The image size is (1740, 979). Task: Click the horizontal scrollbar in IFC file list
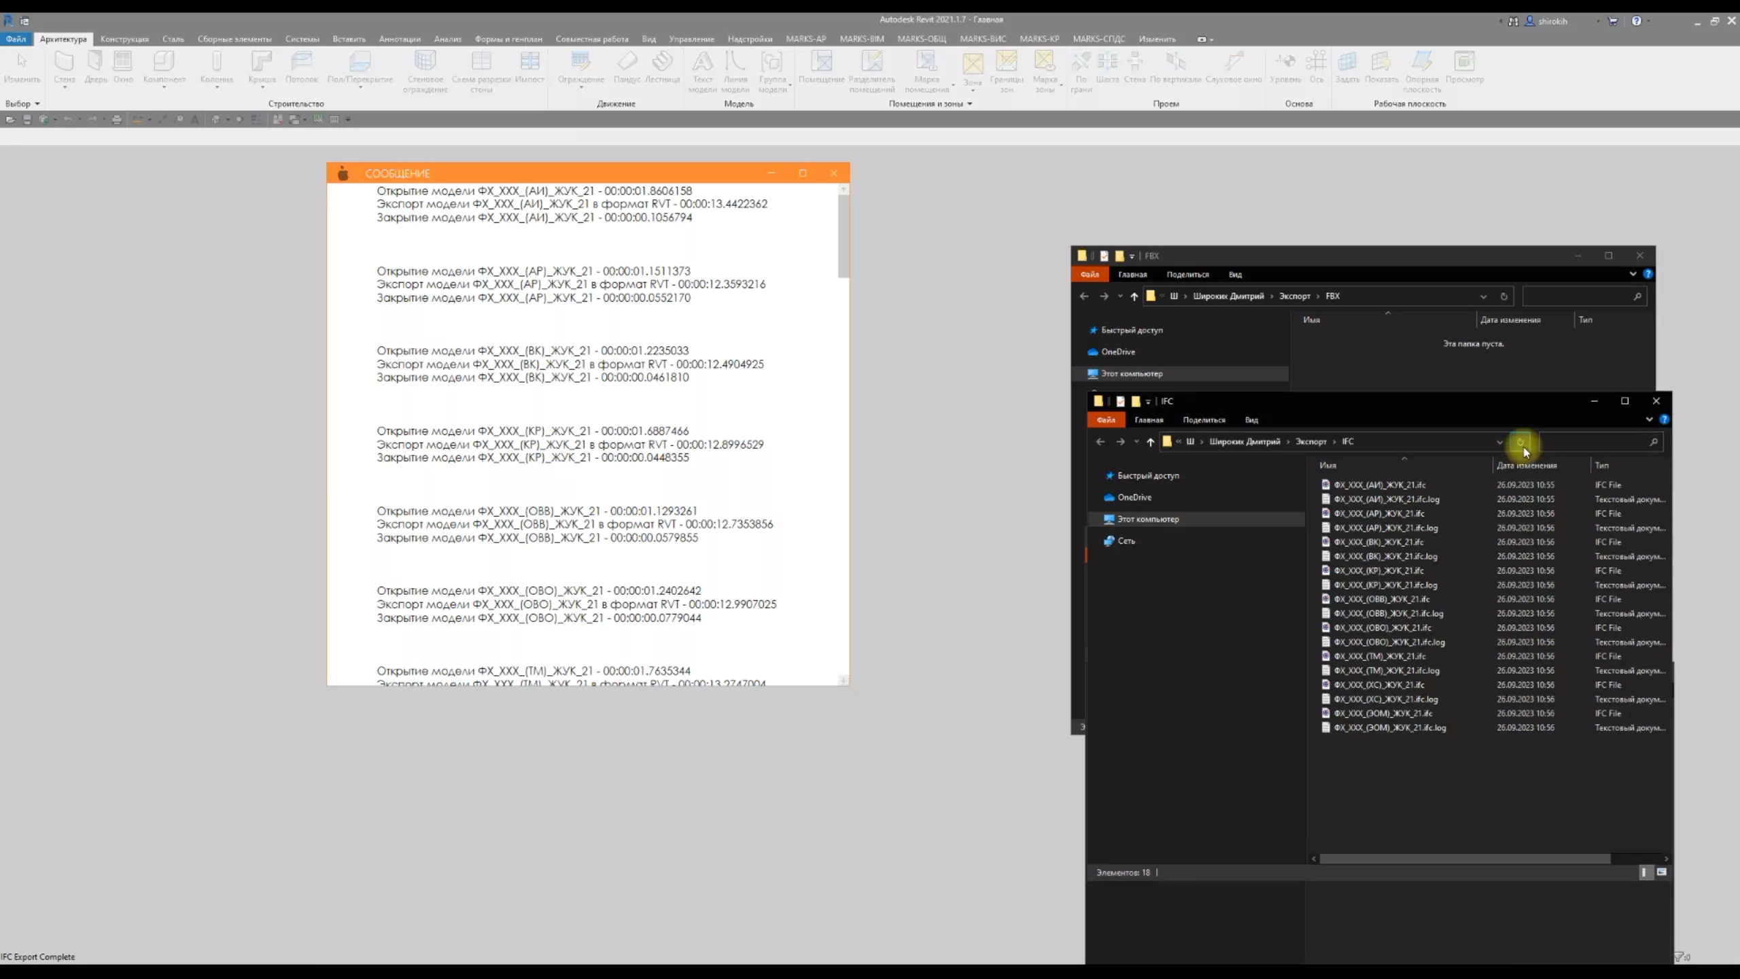coord(1465,859)
